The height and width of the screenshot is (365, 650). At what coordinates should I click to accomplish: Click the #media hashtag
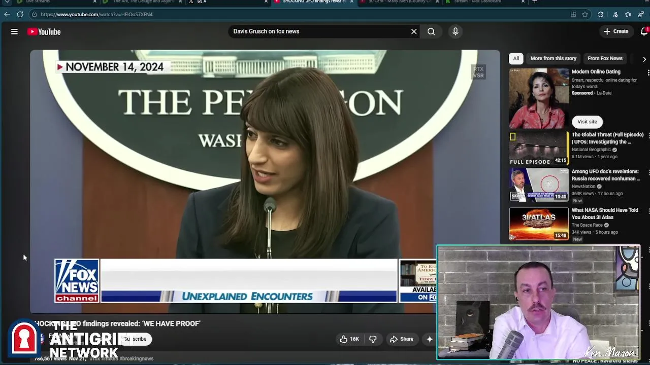point(110,359)
